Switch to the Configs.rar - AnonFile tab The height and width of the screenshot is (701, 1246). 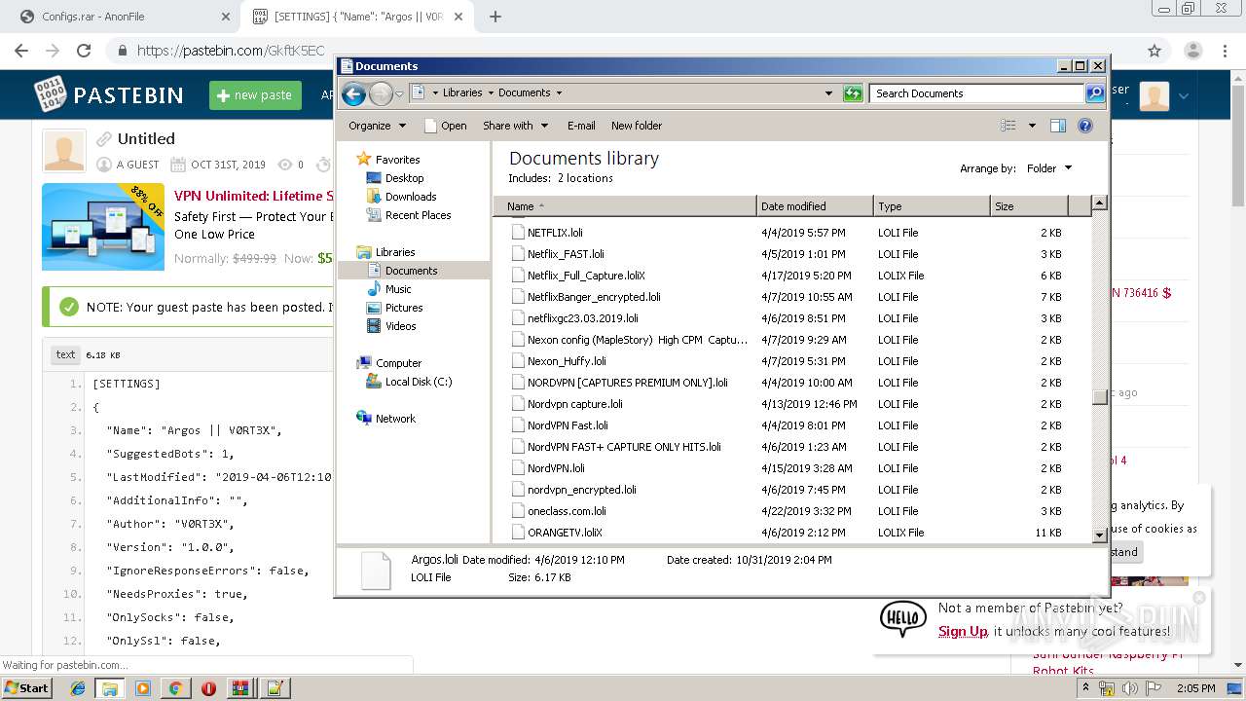pyautogui.click(x=127, y=17)
